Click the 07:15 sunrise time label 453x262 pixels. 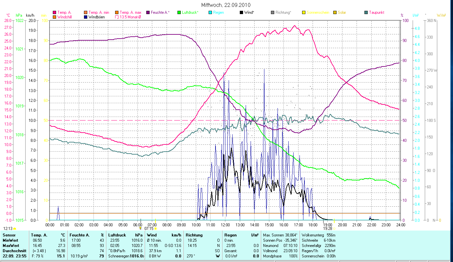149,228
